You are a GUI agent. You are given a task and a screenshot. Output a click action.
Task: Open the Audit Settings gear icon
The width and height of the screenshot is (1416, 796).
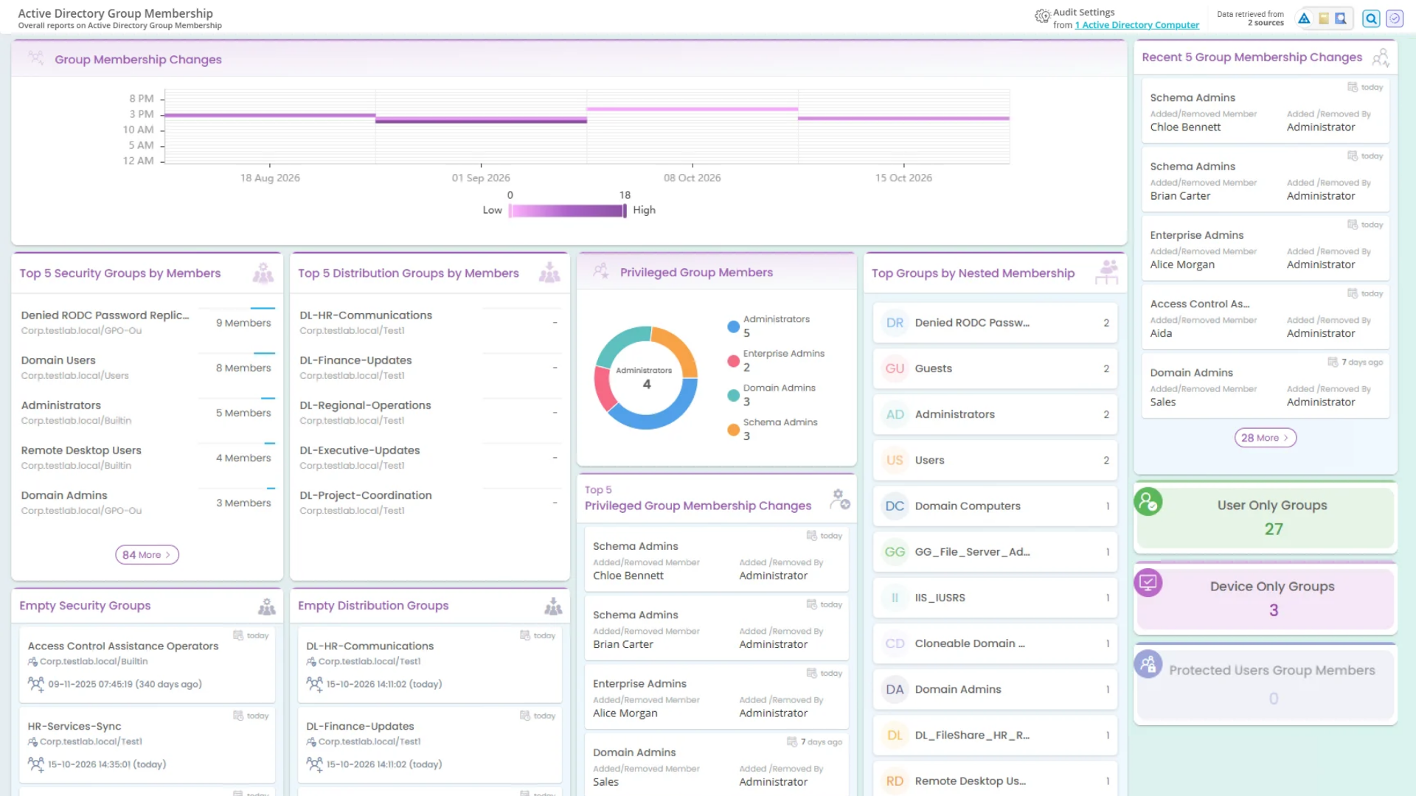1042,16
